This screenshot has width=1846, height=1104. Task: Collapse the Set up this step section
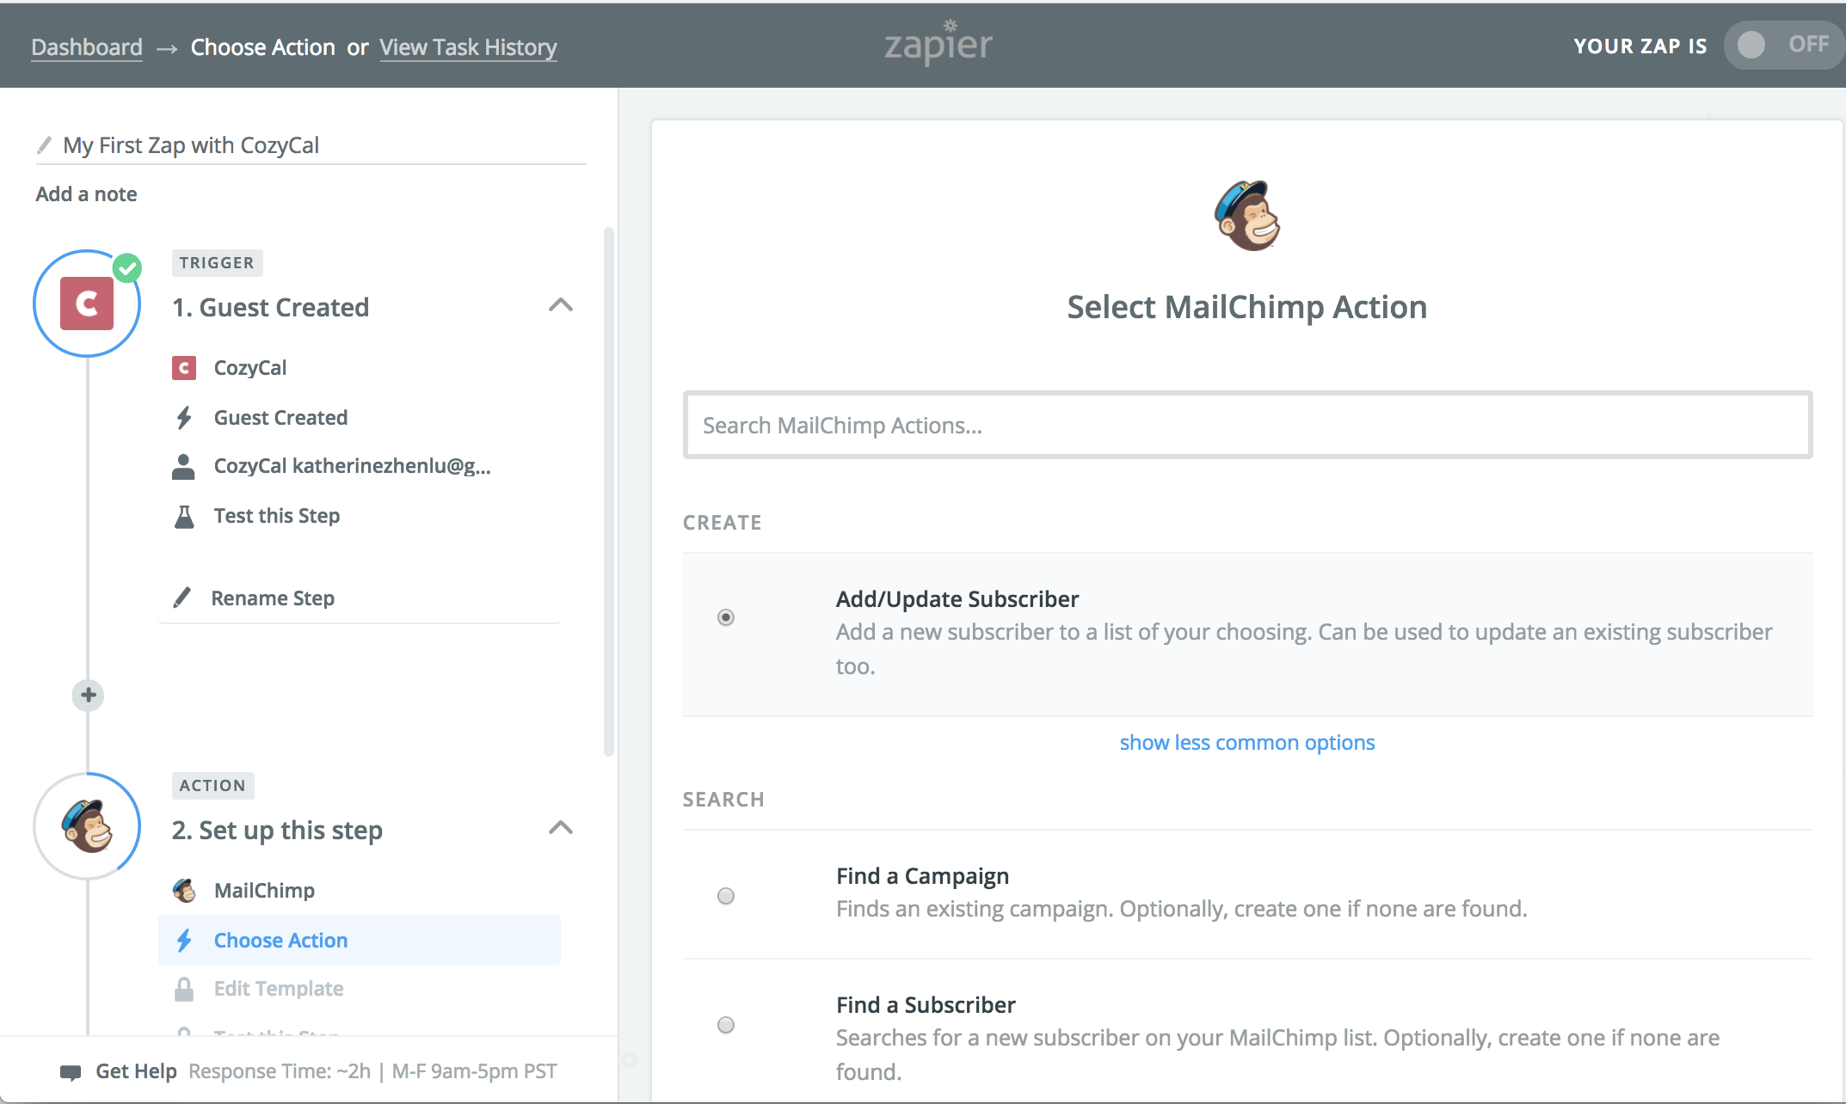(561, 828)
